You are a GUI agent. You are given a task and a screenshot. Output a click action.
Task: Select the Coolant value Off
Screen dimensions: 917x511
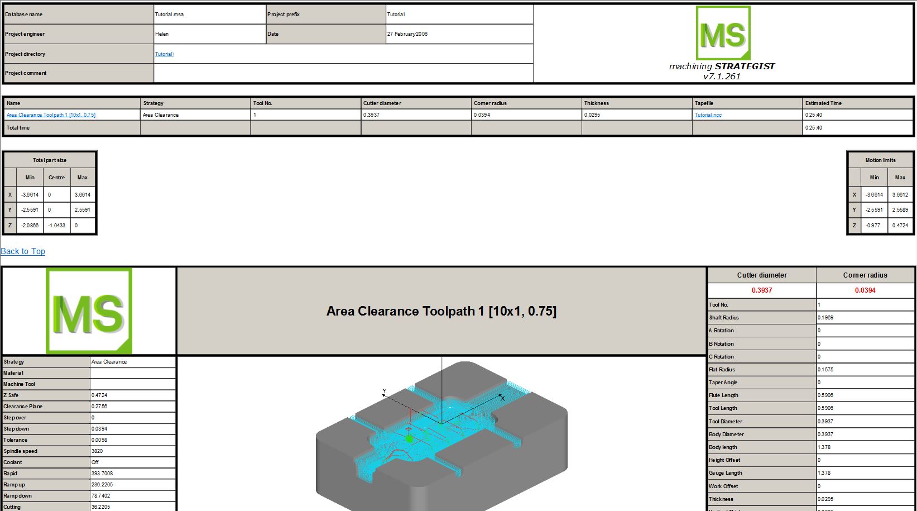tap(95, 462)
